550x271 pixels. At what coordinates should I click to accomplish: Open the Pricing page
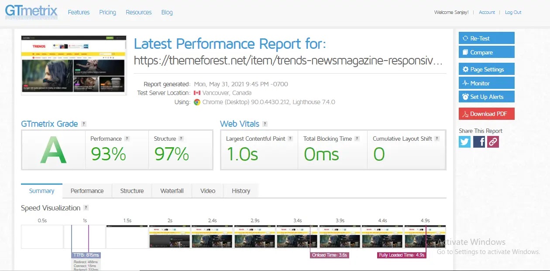[x=107, y=12]
